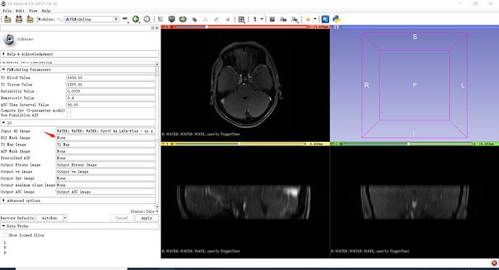Click the module search magnifier icon
499x270 pixels.
pos(59,19)
